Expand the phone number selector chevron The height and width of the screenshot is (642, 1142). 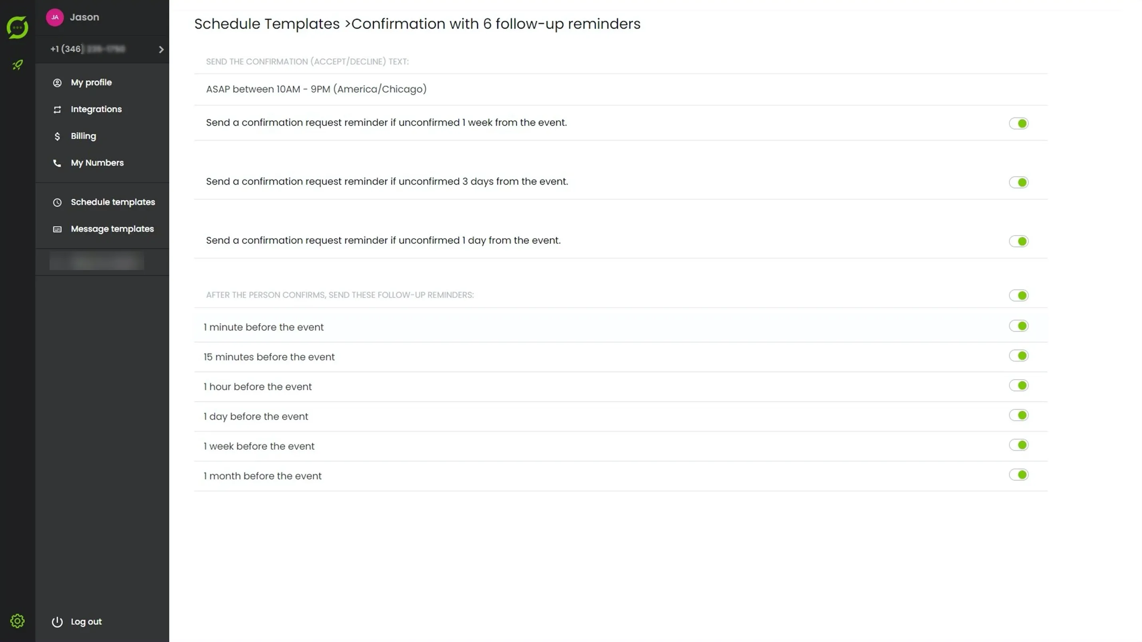[161, 50]
